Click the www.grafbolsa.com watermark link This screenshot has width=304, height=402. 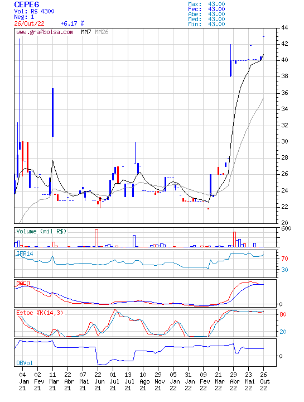(45, 32)
